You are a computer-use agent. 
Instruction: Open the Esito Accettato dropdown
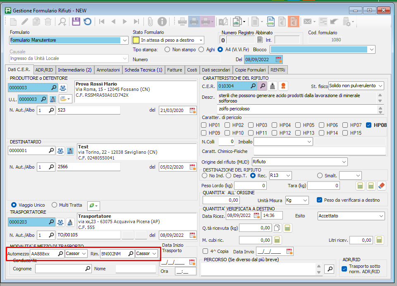click(381, 216)
